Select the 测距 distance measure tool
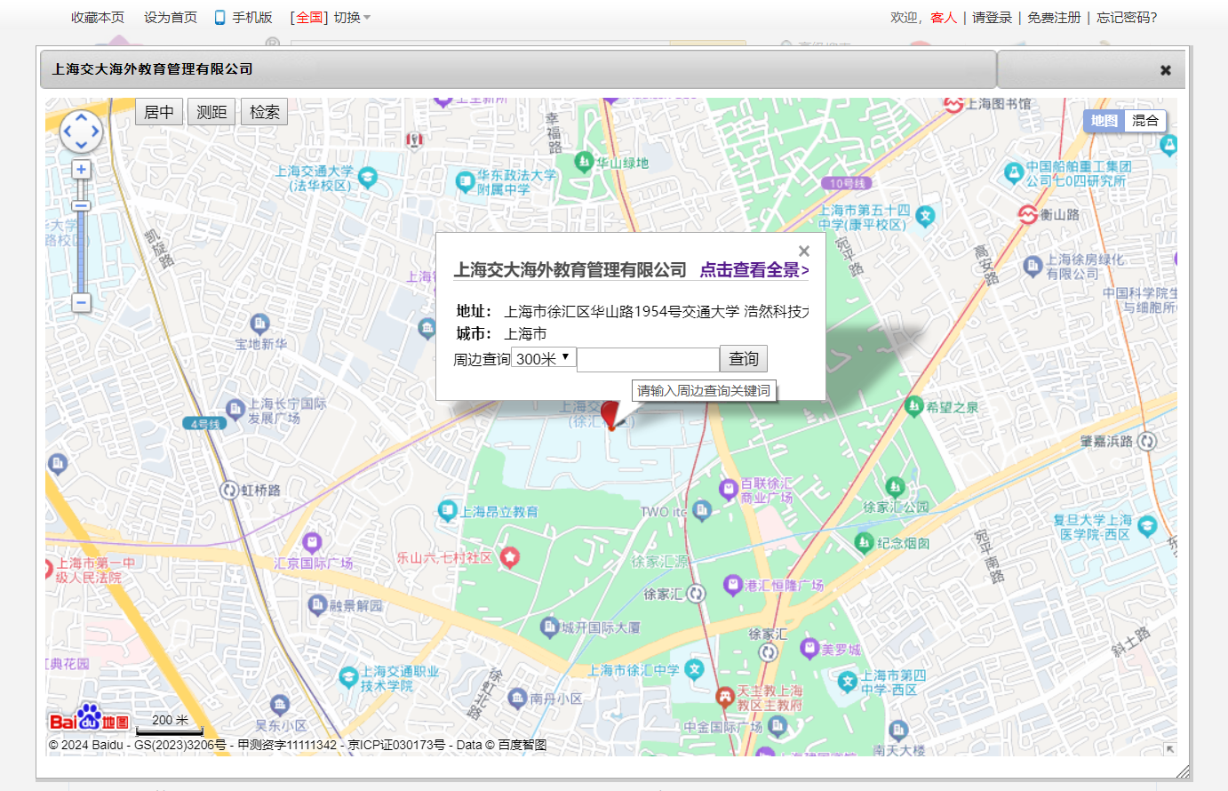Image resolution: width=1228 pixels, height=791 pixels. tap(211, 112)
